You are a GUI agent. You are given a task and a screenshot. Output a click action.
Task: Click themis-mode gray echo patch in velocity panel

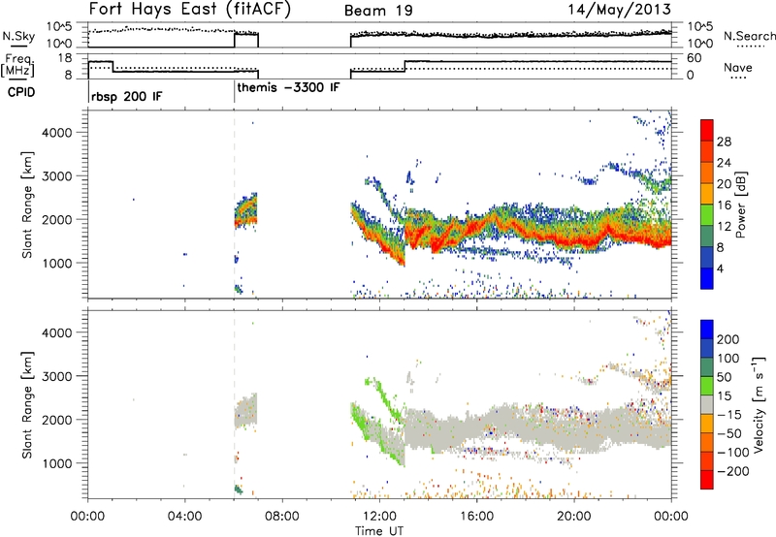pos(246,410)
